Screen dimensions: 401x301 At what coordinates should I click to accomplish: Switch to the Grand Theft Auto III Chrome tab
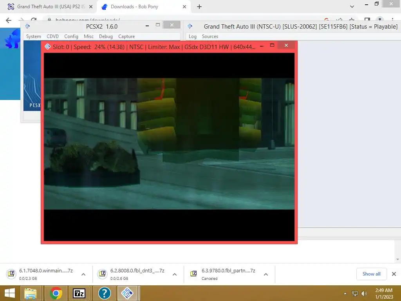click(49, 7)
